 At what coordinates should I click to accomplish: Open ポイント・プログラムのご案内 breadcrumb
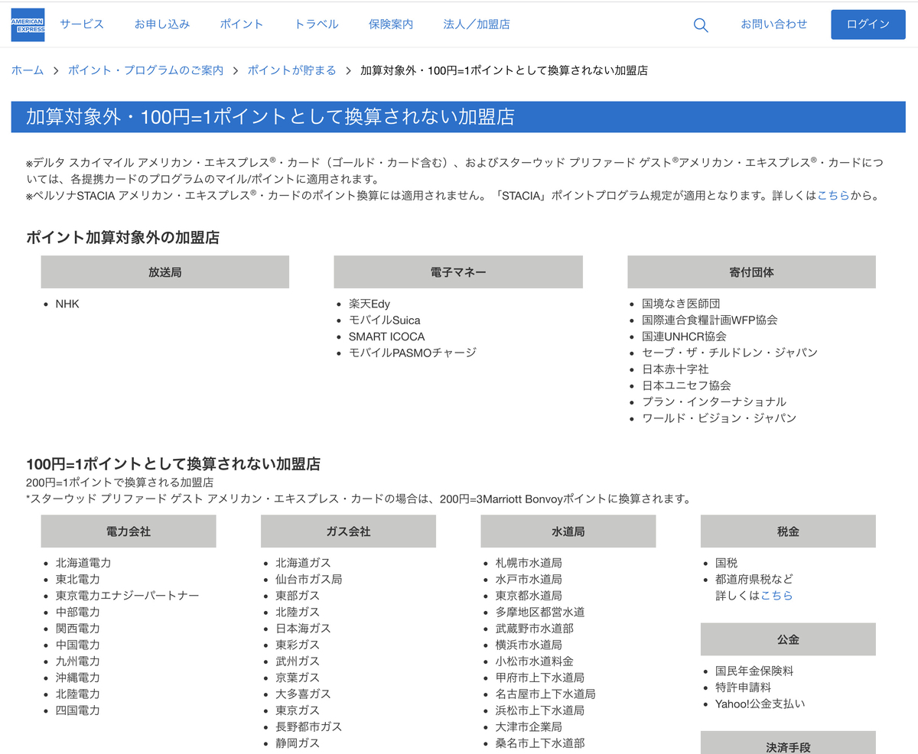tap(146, 70)
